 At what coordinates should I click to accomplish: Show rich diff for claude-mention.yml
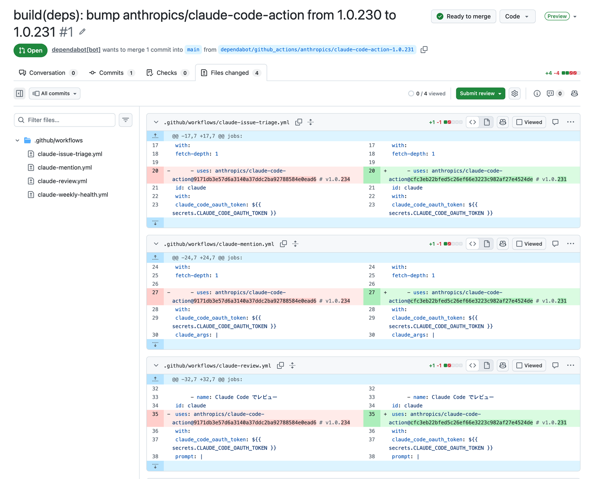487,244
